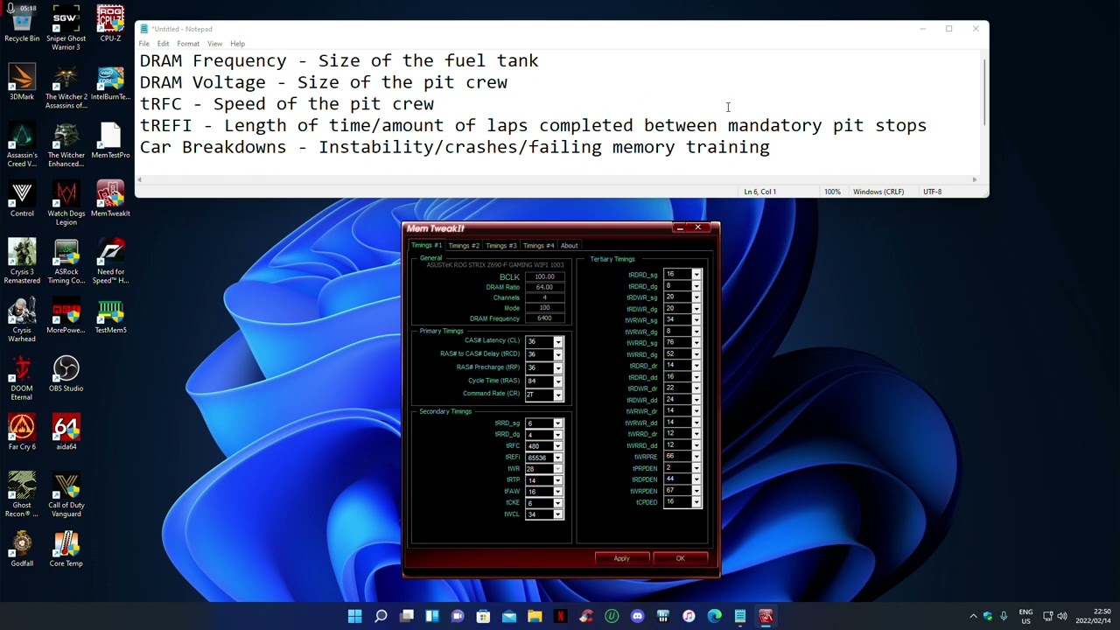Click the DRAM Ratio value field
This screenshot has height=630, width=1120.
[544, 287]
